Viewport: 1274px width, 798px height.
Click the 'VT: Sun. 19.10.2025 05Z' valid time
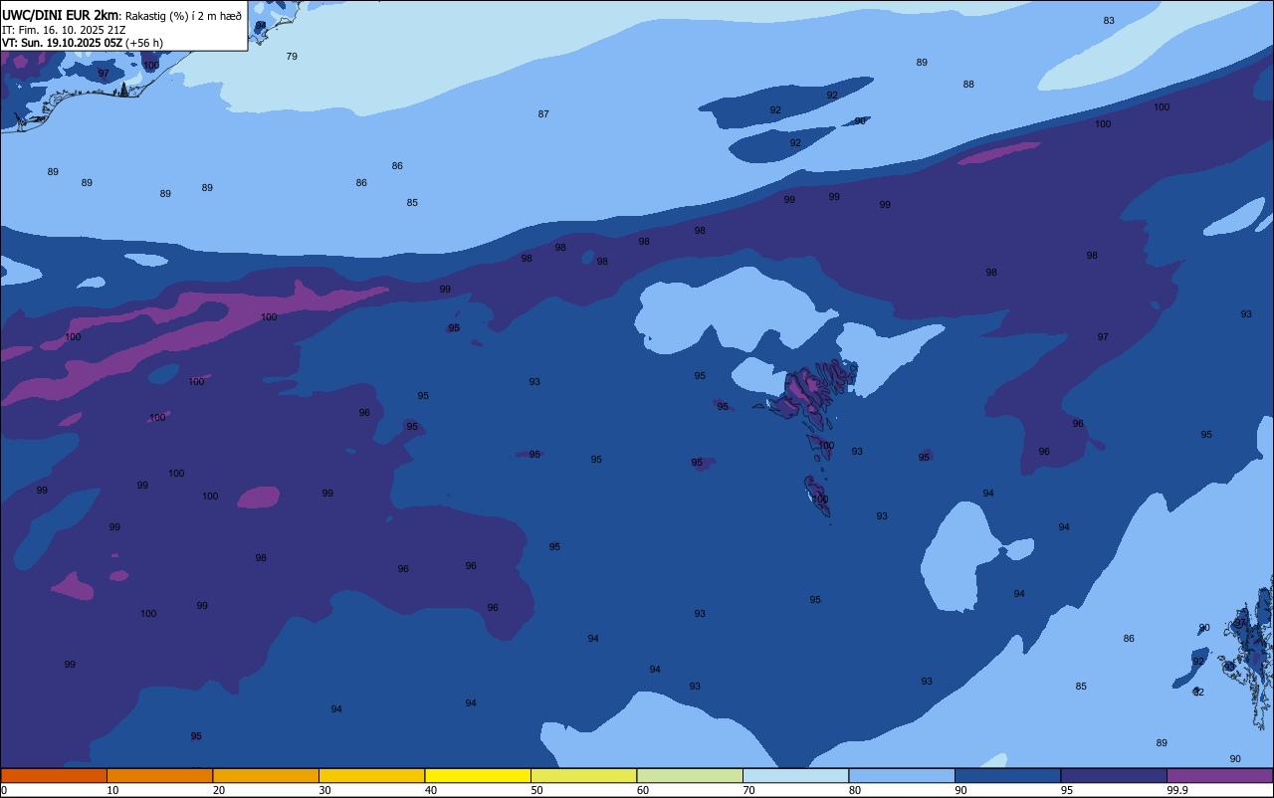(x=62, y=43)
